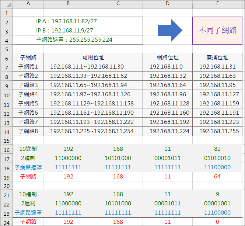Select the 子網路7 cell

point(28,122)
